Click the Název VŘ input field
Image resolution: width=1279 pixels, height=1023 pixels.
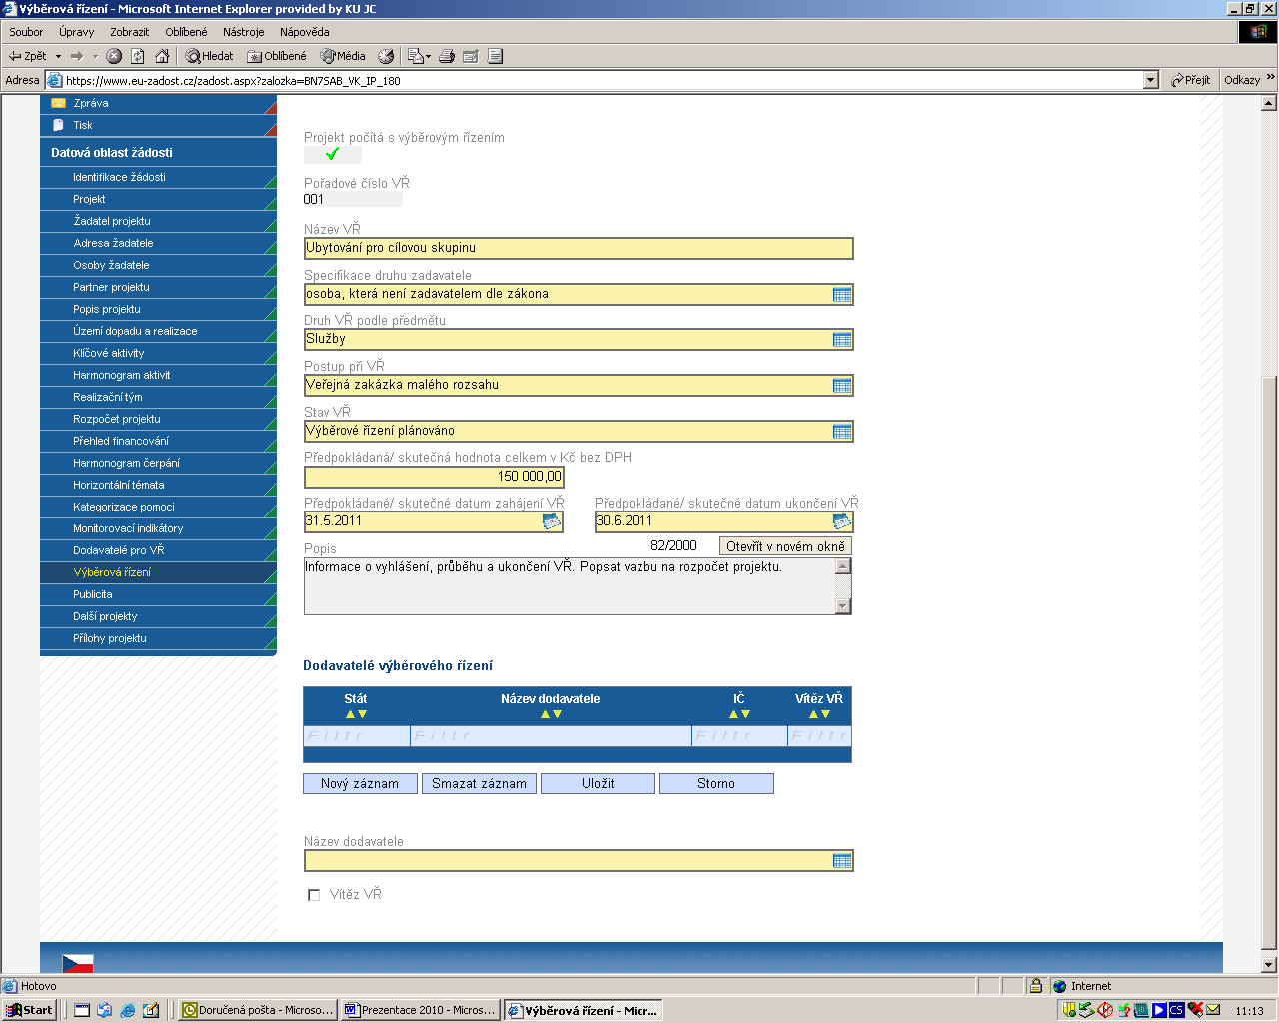pyautogui.click(x=579, y=248)
